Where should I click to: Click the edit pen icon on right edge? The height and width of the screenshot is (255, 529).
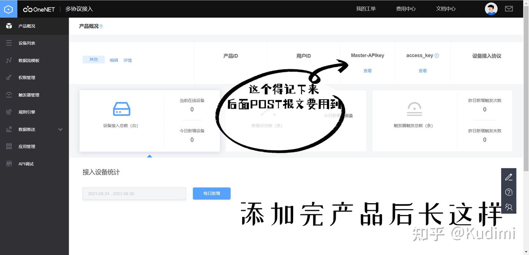(509, 177)
